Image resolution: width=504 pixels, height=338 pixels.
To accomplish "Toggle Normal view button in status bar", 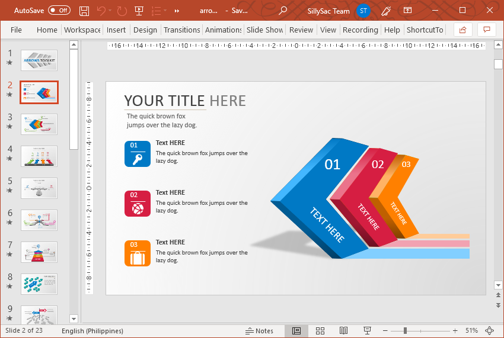I will pyautogui.click(x=296, y=330).
